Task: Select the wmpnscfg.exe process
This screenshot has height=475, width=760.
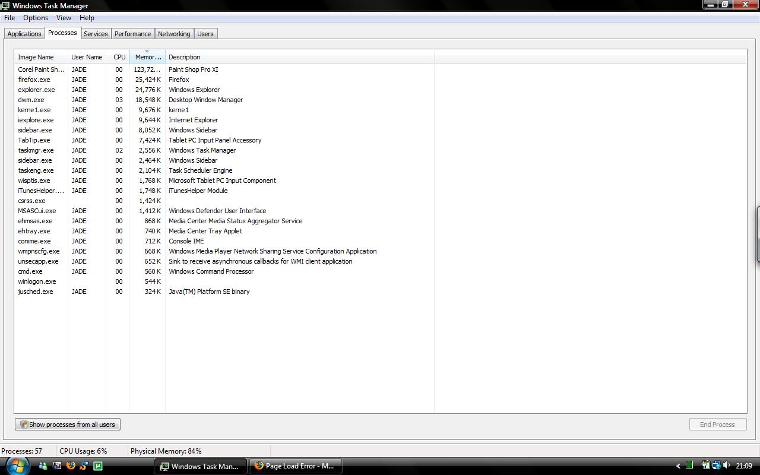Action: (x=224, y=251)
